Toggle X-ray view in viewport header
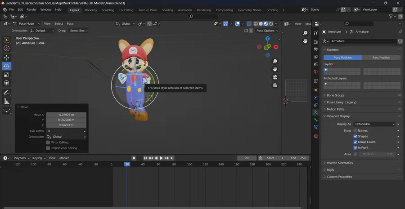The image size is (405, 209). (x=249, y=24)
